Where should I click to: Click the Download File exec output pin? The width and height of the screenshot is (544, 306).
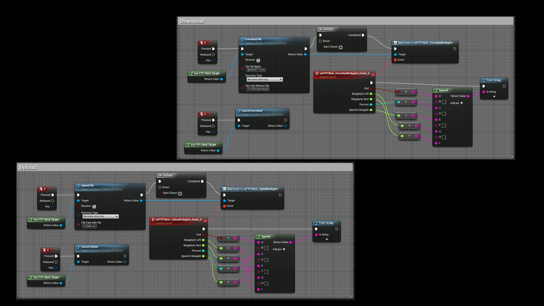[306, 49]
